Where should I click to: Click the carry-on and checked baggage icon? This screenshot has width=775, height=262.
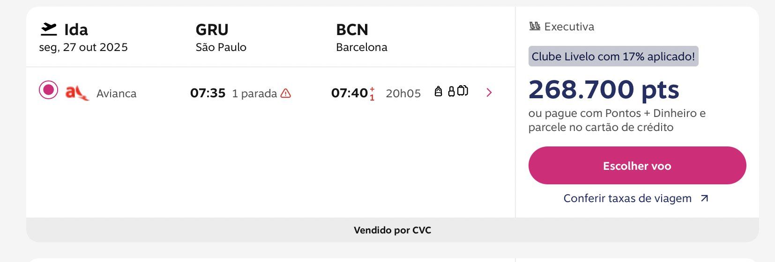[x=458, y=91]
